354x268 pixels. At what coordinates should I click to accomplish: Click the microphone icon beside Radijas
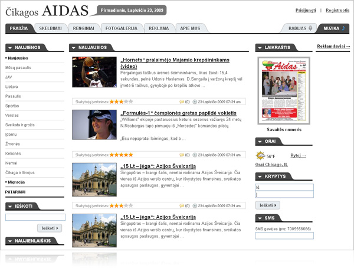[x=310, y=28]
